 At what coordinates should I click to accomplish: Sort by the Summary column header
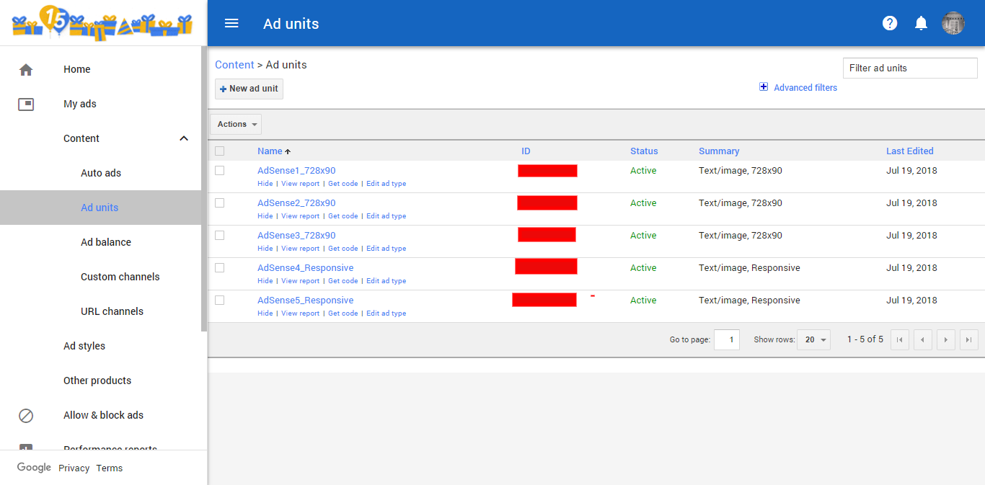(719, 151)
